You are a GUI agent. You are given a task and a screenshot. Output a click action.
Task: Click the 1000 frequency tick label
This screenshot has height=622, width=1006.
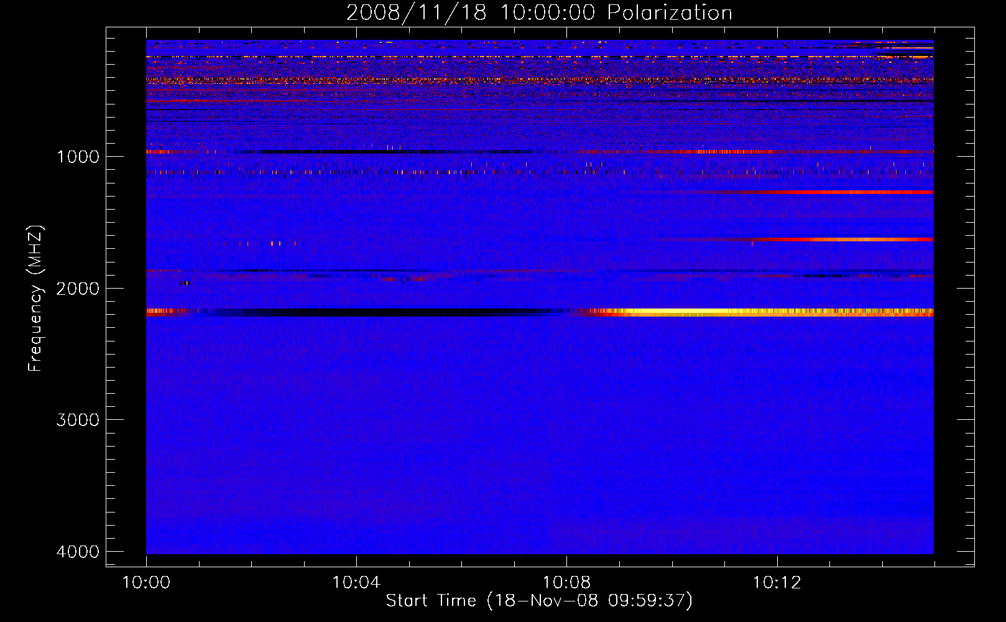click(x=78, y=157)
